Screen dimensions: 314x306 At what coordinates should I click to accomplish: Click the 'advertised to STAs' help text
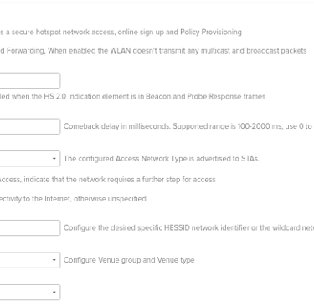pyautogui.click(x=228, y=159)
